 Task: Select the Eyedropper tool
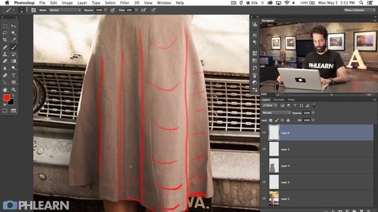tap(14, 40)
